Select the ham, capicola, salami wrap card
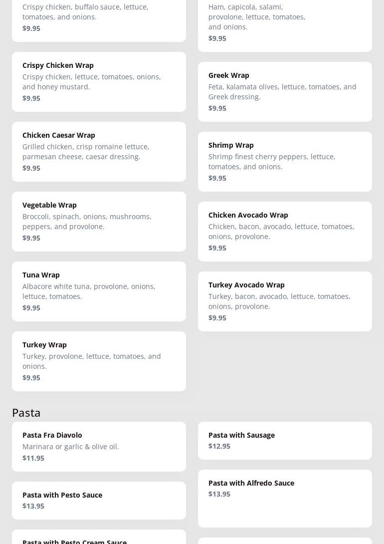 point(285,22)
